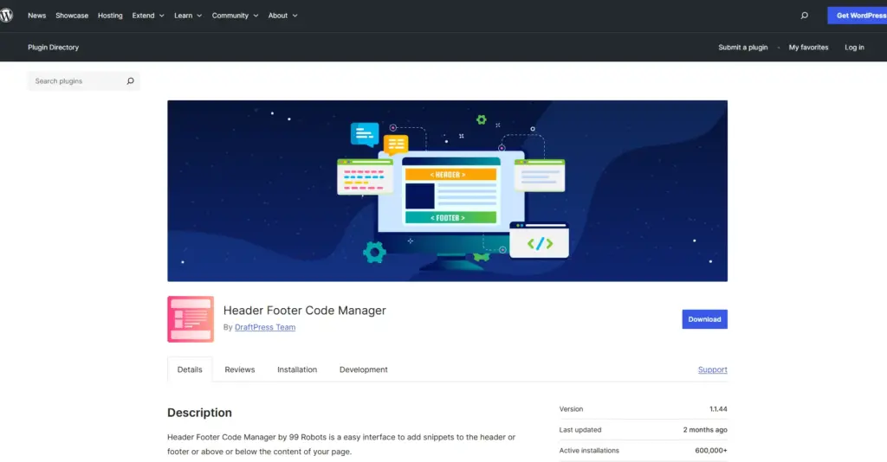Screen dimensions: 887x462
Task: Click the Get WordPress button
Action: coord(858,16)
